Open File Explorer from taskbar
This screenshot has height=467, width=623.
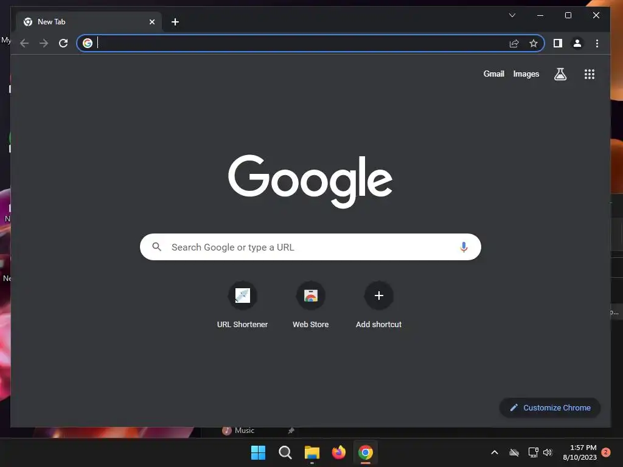[x=312, y=452]
